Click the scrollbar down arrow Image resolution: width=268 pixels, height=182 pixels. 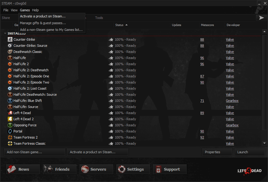point(264,143)
